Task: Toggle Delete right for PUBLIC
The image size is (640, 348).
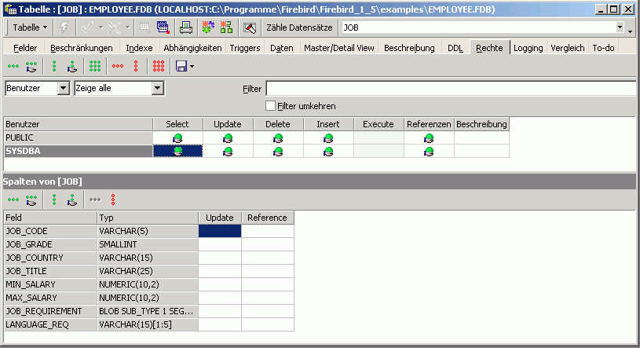Action: tap(278, 138)
